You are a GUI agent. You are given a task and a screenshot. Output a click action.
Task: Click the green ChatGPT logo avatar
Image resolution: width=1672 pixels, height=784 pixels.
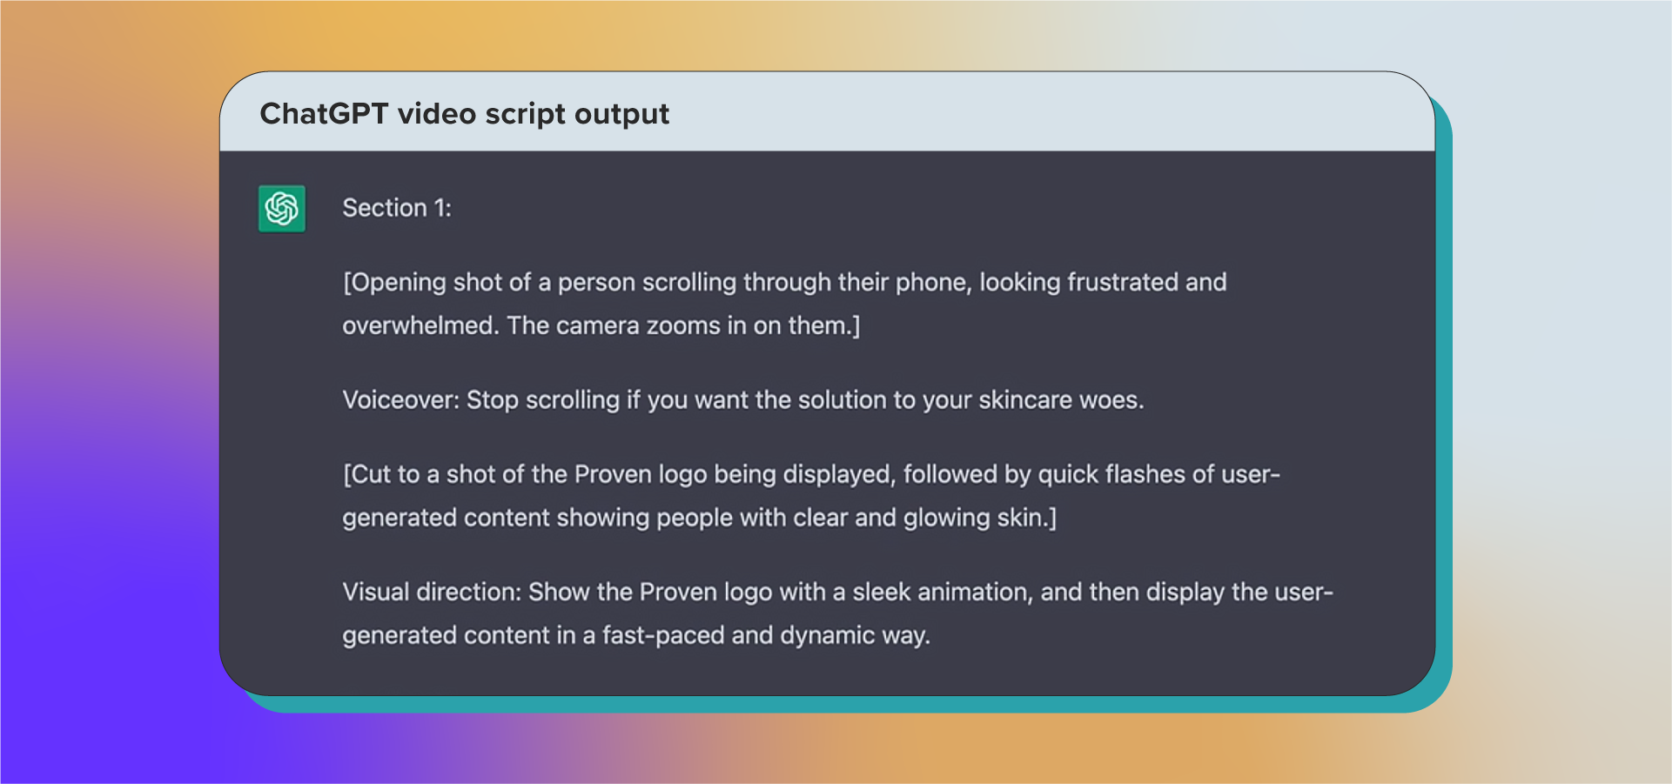[x=282, y=209]
